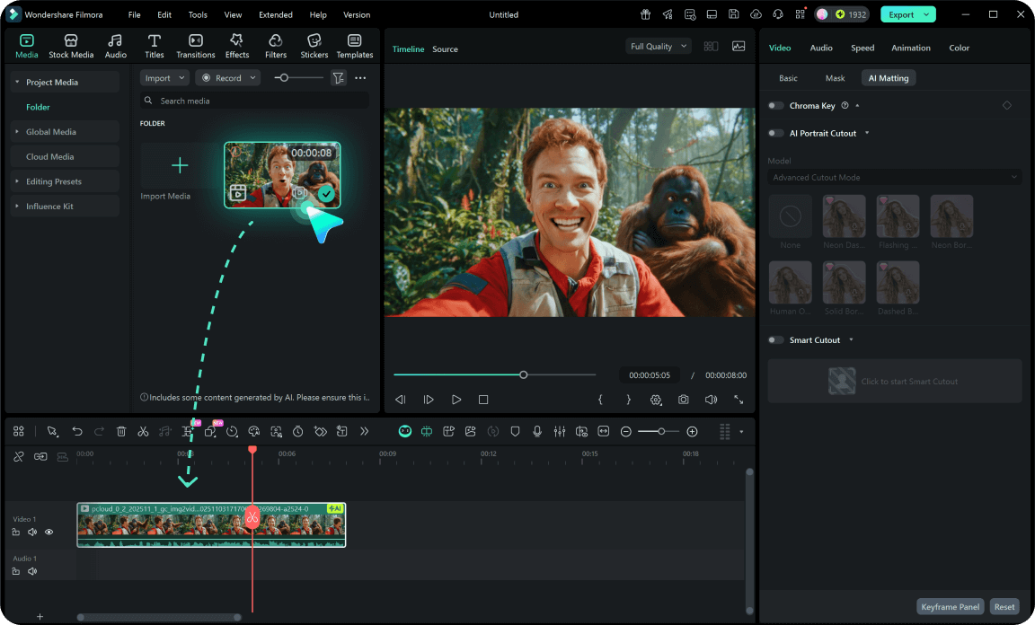Viewport: 1035px width, 625px height.
Task: Click the Keyframe Panel button
Action: point(950,607)
